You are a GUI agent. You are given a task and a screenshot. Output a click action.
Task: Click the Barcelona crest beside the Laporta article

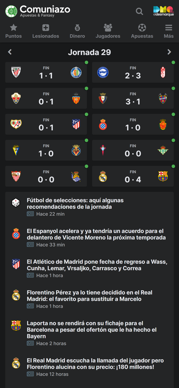(16, 326)
